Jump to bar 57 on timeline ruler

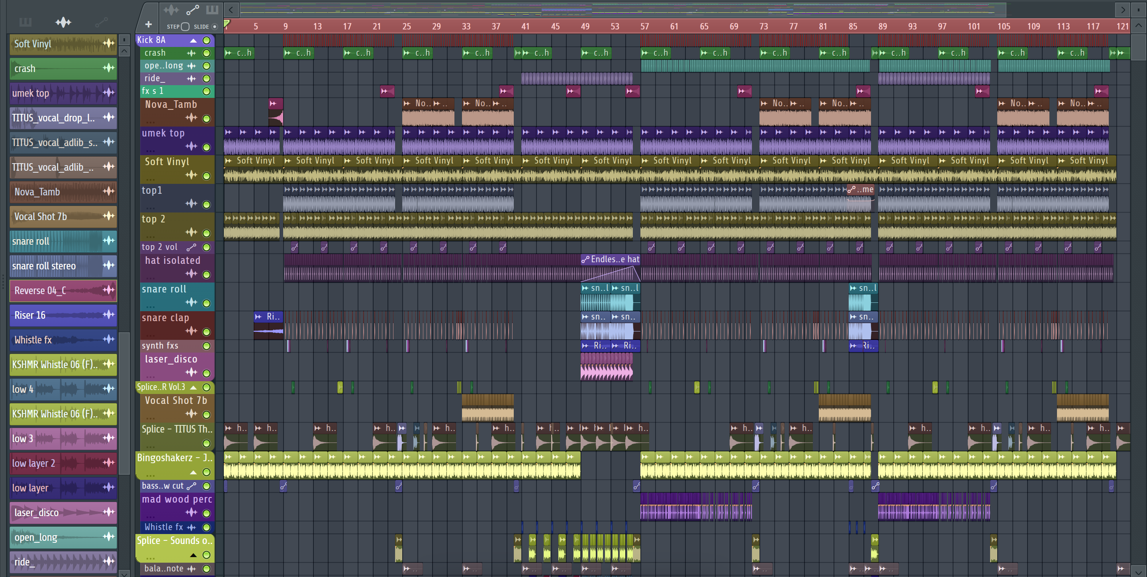pos(644,26)
